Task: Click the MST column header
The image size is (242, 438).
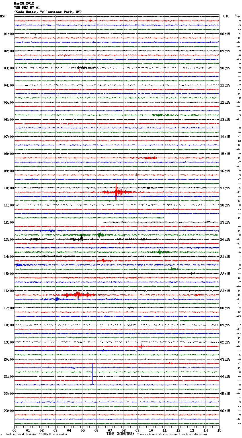Action: [3, 16]
